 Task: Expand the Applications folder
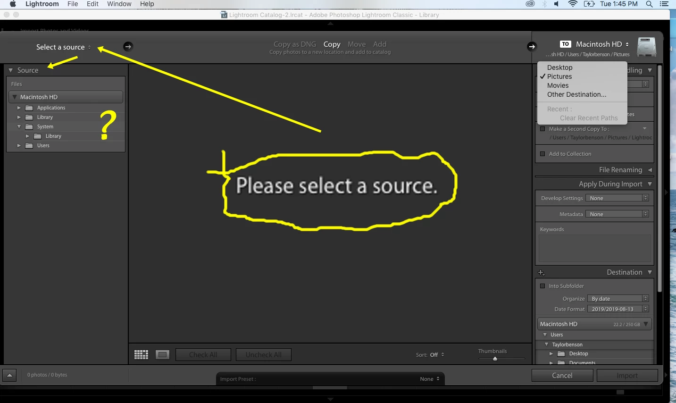pos(19,108)
